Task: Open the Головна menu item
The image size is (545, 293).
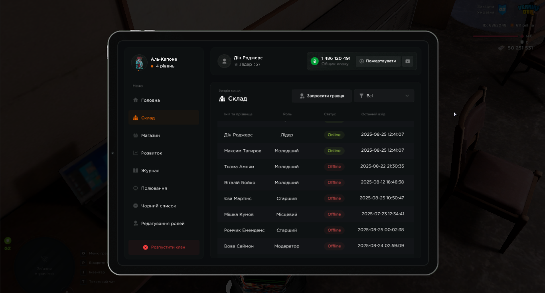Action: [x=164, y=100]
